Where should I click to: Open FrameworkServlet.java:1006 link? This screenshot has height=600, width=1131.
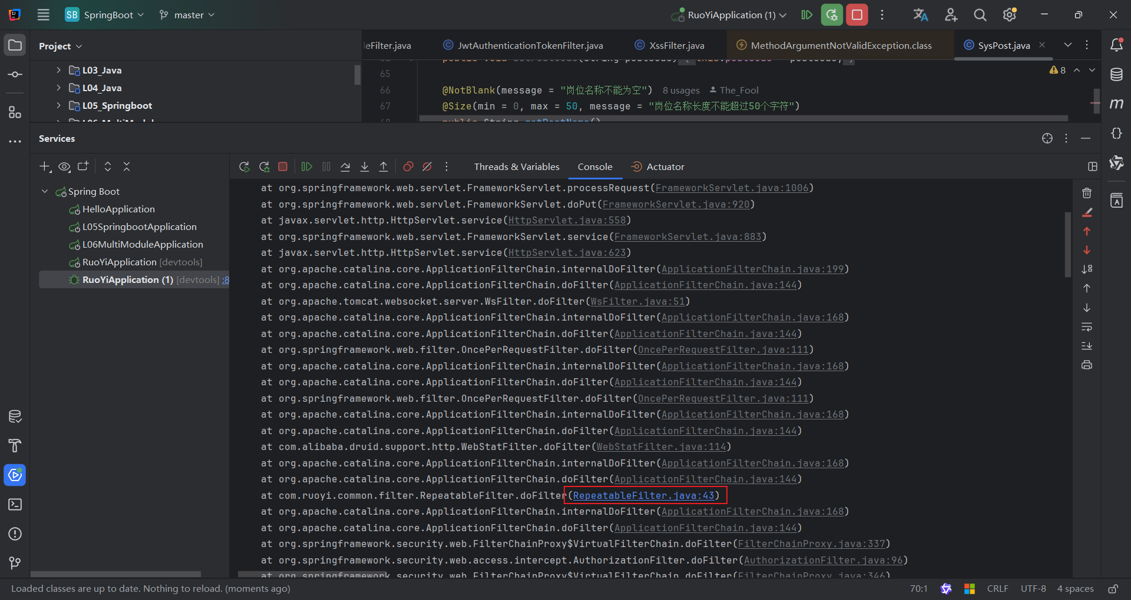click(732, 188)
